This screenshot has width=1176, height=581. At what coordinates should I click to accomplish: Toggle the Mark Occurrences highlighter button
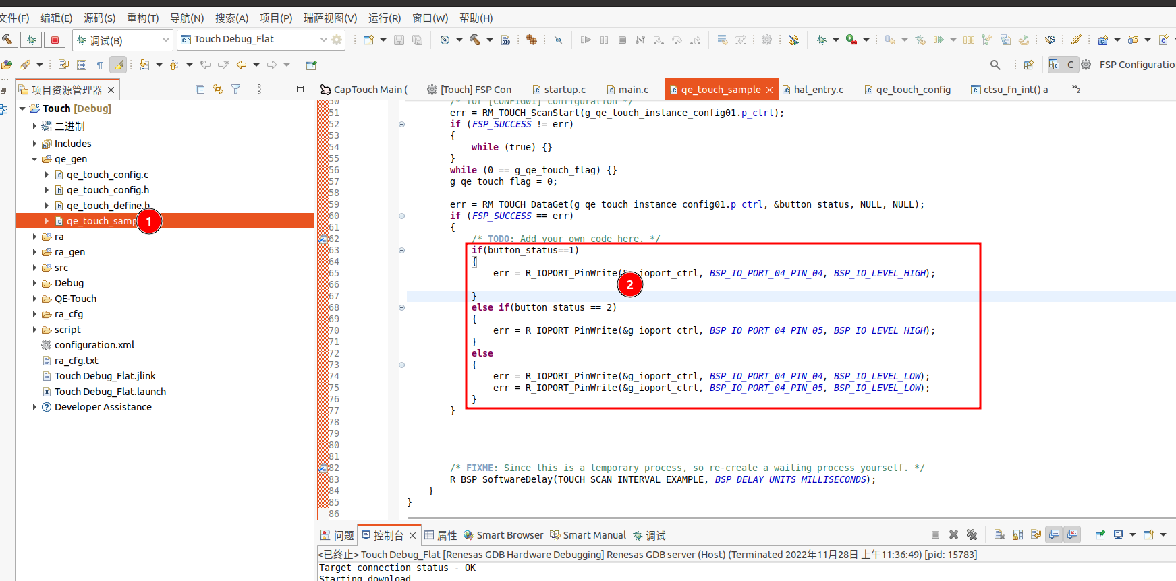click(118, 65)
